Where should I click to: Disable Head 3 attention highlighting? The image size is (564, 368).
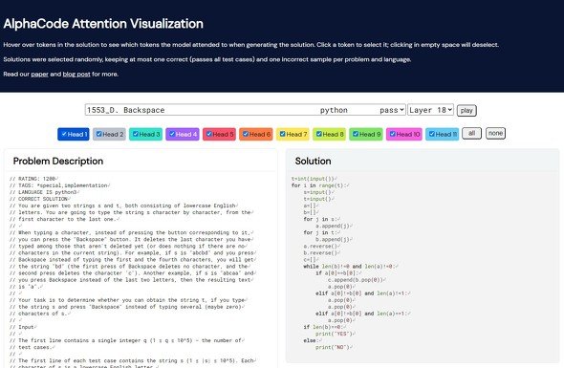[136, 134]
